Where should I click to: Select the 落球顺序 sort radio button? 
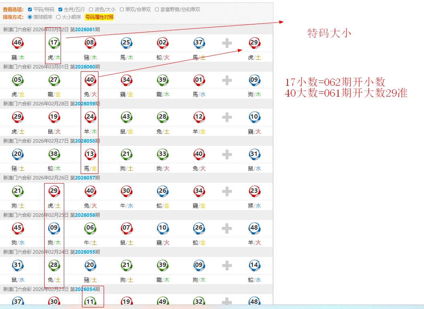30,17
